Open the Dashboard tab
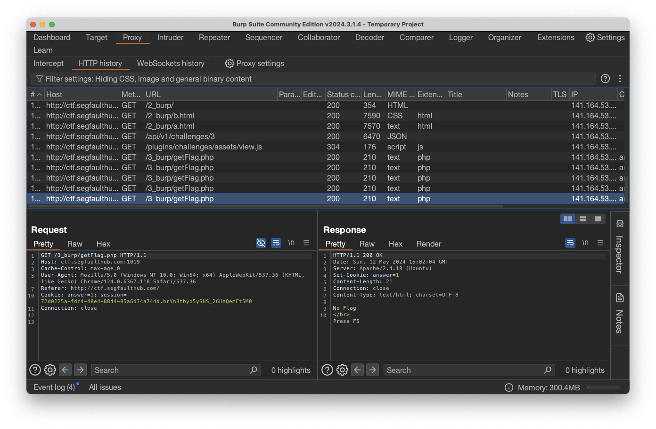656x429 pixels. (52, 37)
